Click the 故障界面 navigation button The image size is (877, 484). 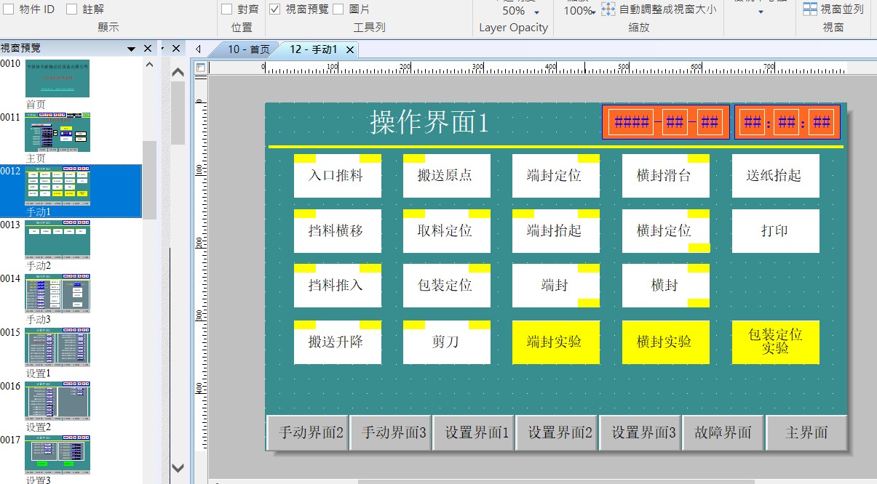tap(723, 433)
